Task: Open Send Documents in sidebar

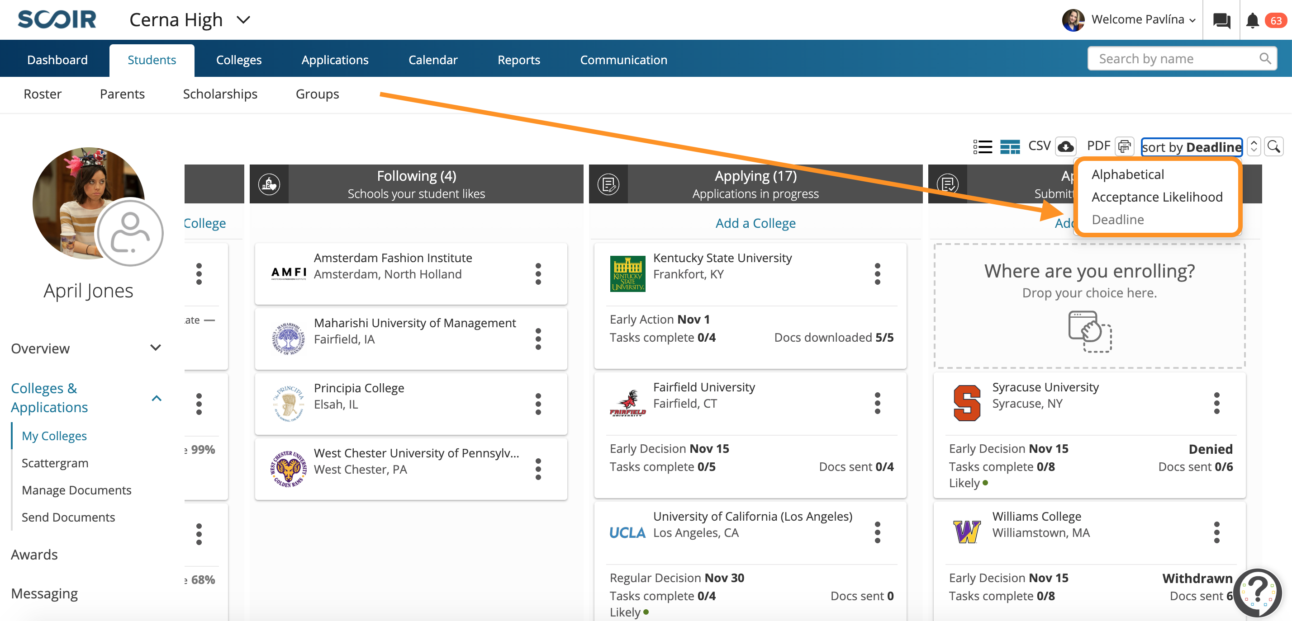Action: 68,517
